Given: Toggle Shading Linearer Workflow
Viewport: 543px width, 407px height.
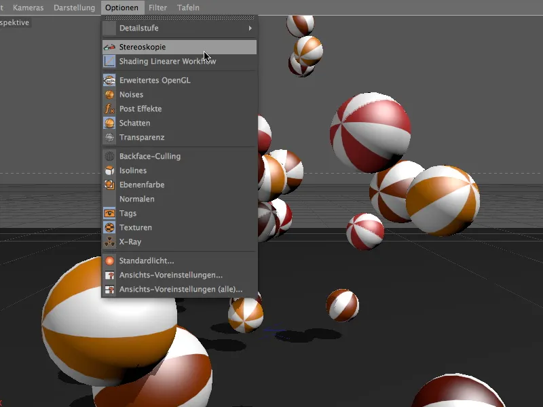Looking at the screenshot, I should click(x=179, y=61).
